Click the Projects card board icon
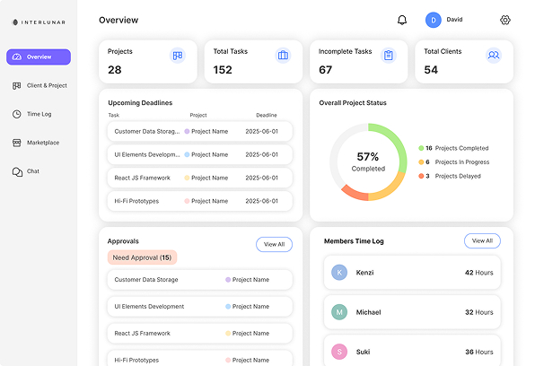Viewport: 535px width, 366px height. [178, 56]
